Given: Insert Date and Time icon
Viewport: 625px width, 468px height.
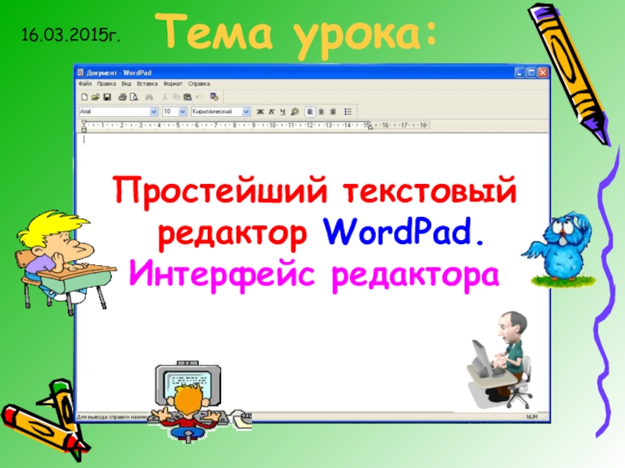Looking at the screenshot, I should tap(214, 97).
